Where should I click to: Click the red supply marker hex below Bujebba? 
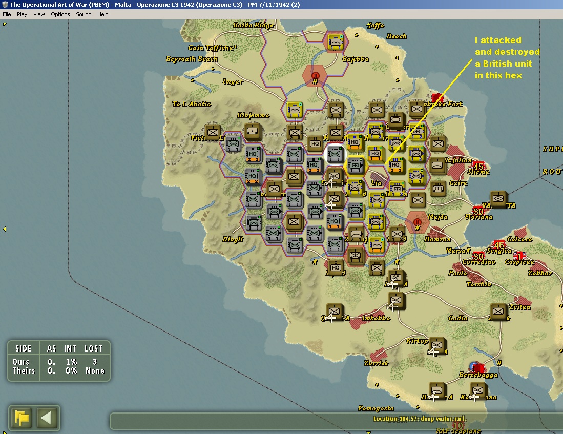click(x=315, y=76)
